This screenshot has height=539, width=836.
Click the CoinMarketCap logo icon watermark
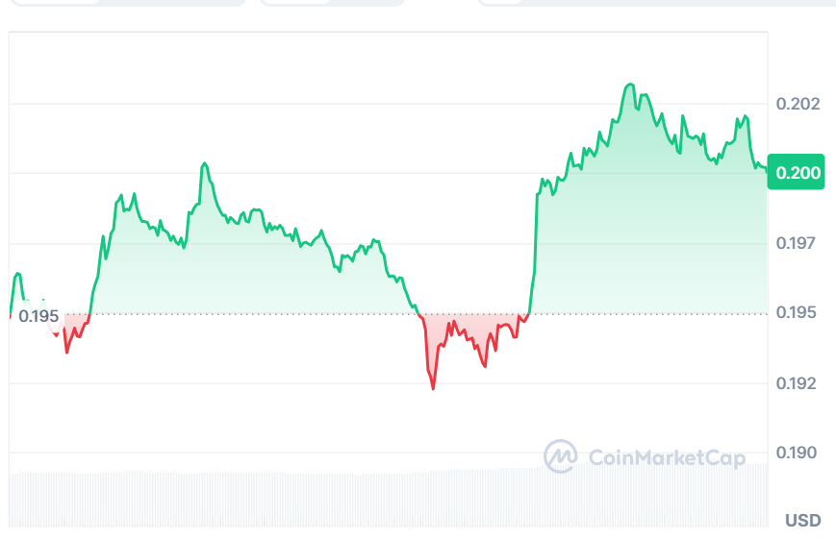point(560,456)
